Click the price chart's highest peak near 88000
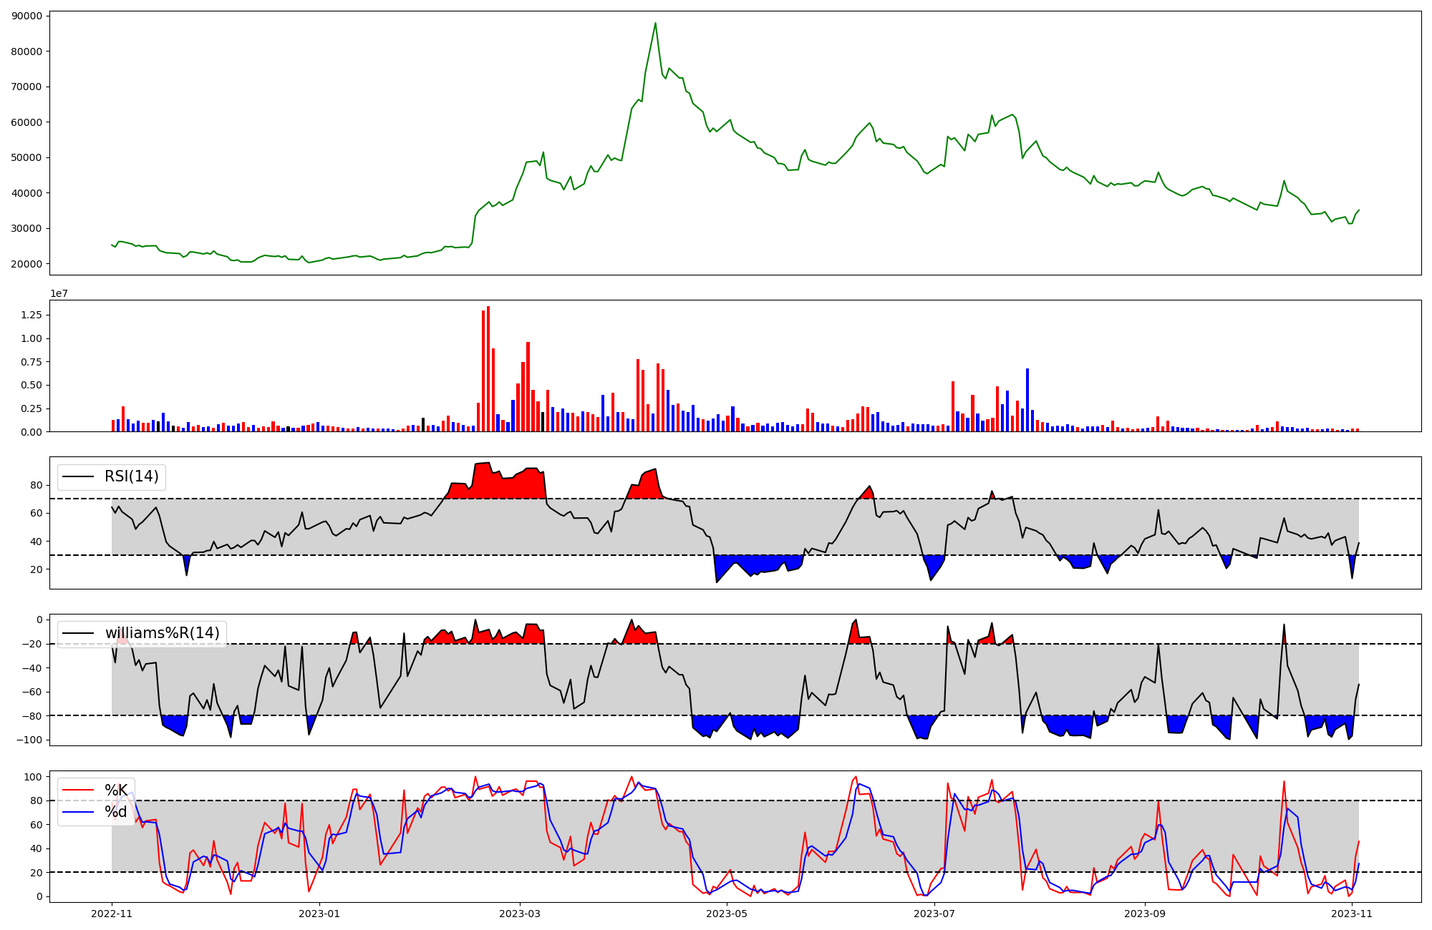Image resolution: width=1432 pixels, height=930 pixels. point(655,24)
